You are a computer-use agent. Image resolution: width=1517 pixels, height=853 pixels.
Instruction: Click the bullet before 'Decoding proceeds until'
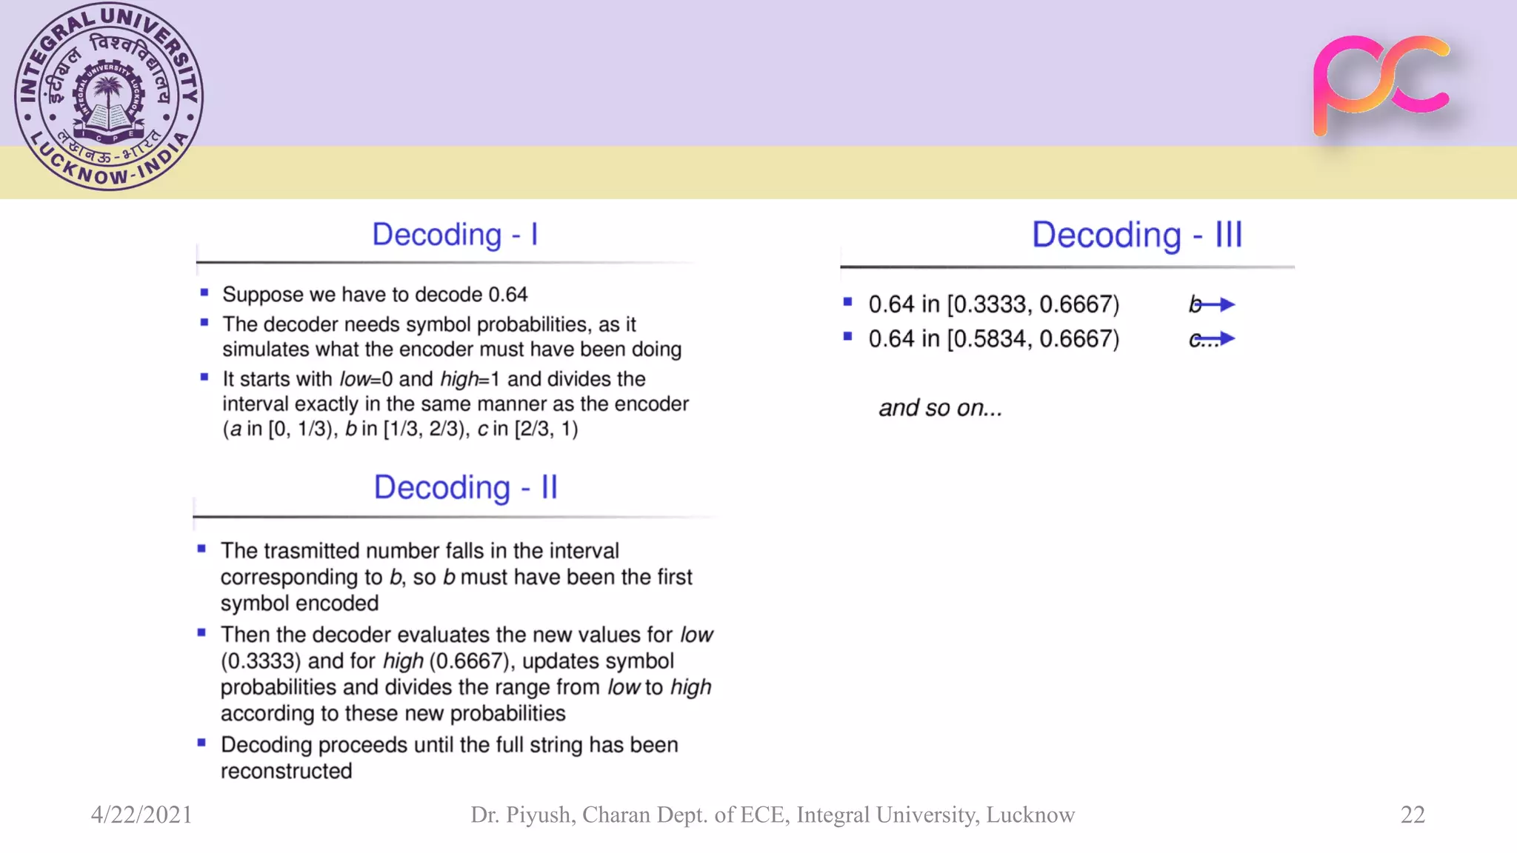coord(201,743)
